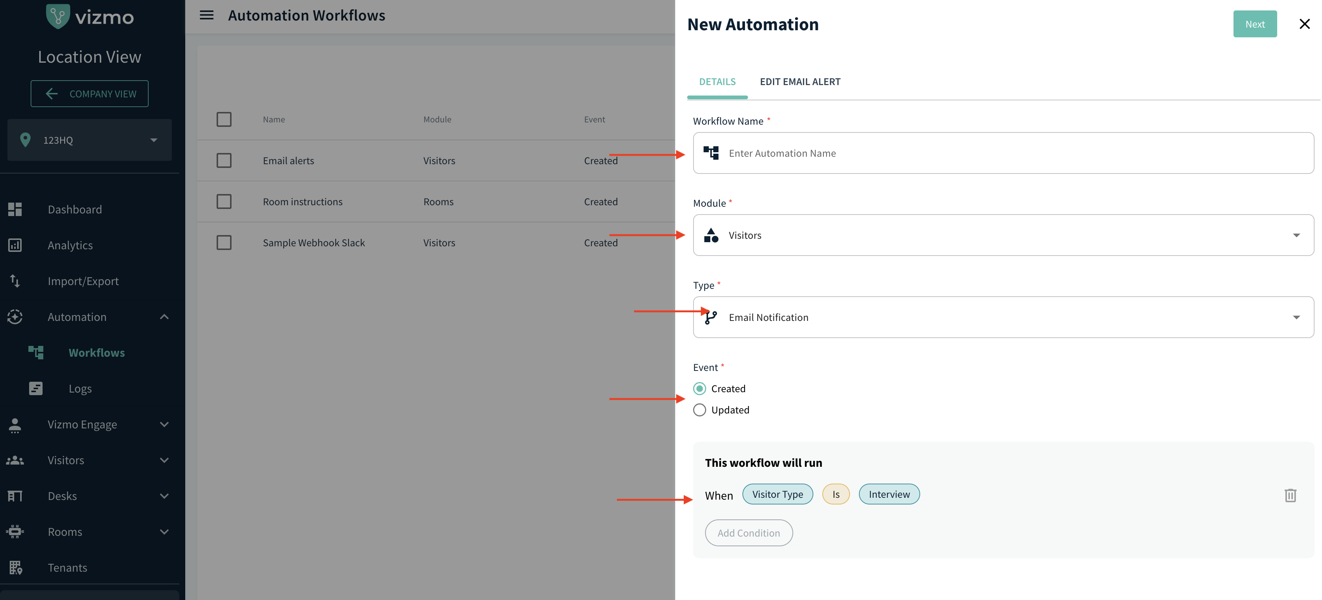
Task: Open Automation Logs page
Action: tap(80, 389)
